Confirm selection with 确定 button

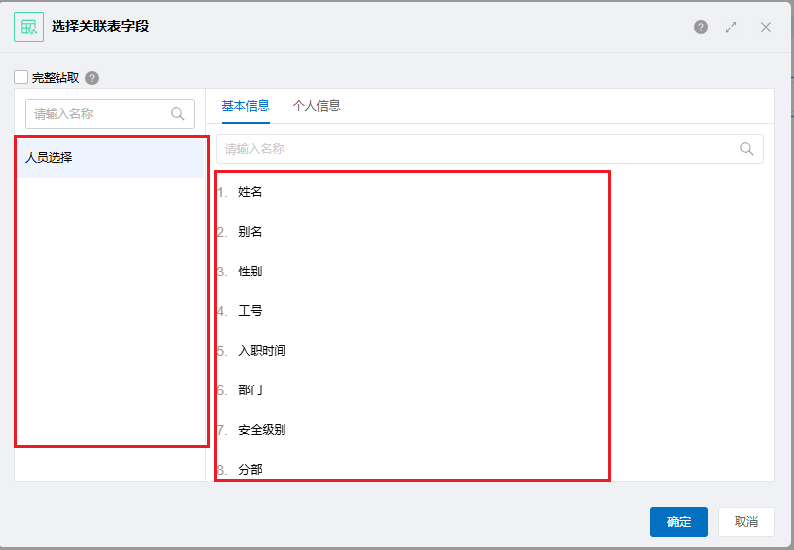[x=679, y=522]
